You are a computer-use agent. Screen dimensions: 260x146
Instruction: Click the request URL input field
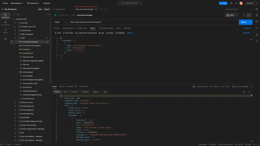153,22
